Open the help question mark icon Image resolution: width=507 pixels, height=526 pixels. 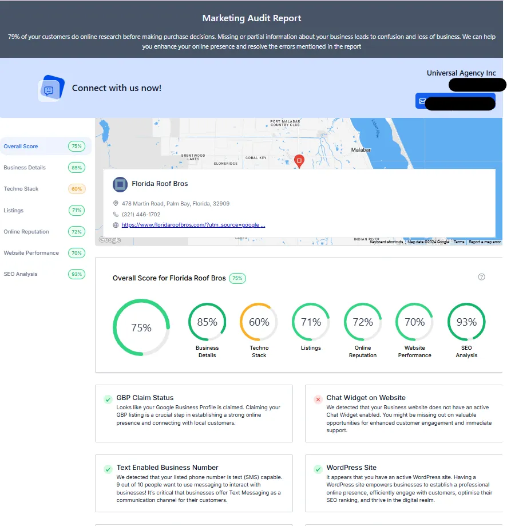pyautogui.click(x=481, y=277)
